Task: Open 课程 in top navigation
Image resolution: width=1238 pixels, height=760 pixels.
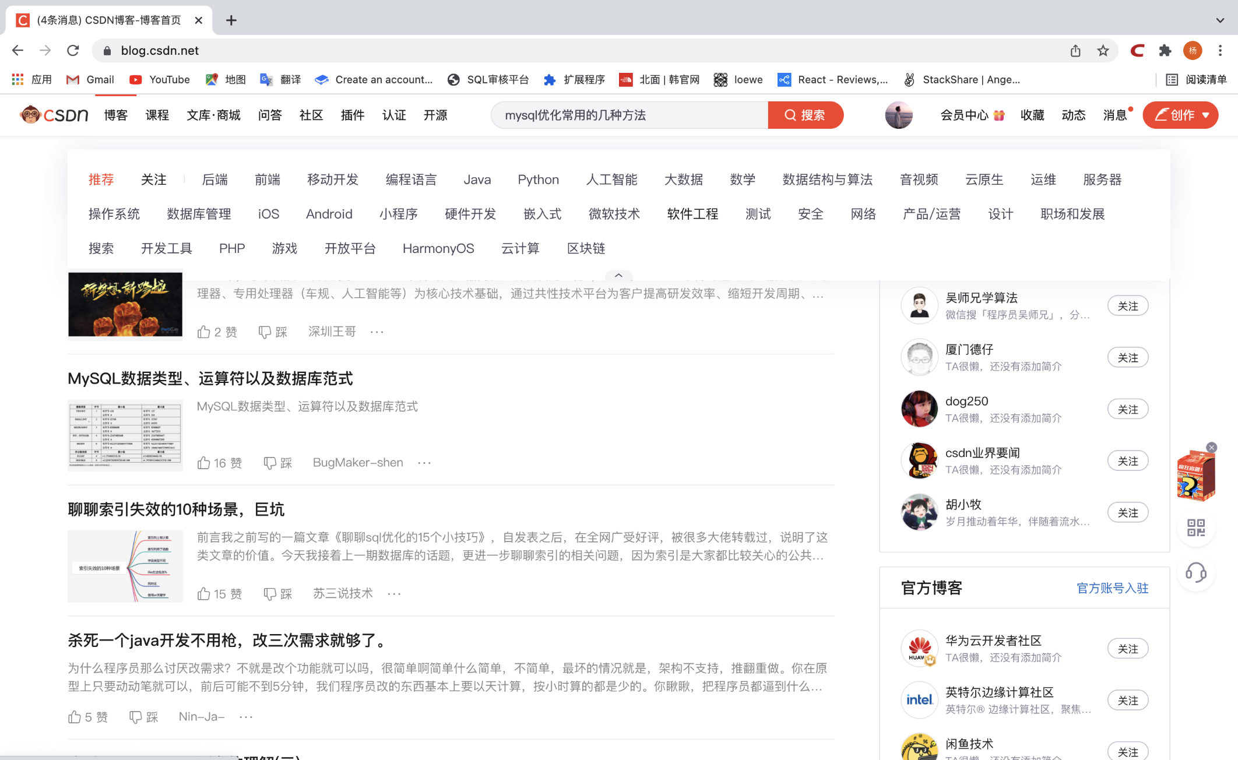Action: click(157, 115)
